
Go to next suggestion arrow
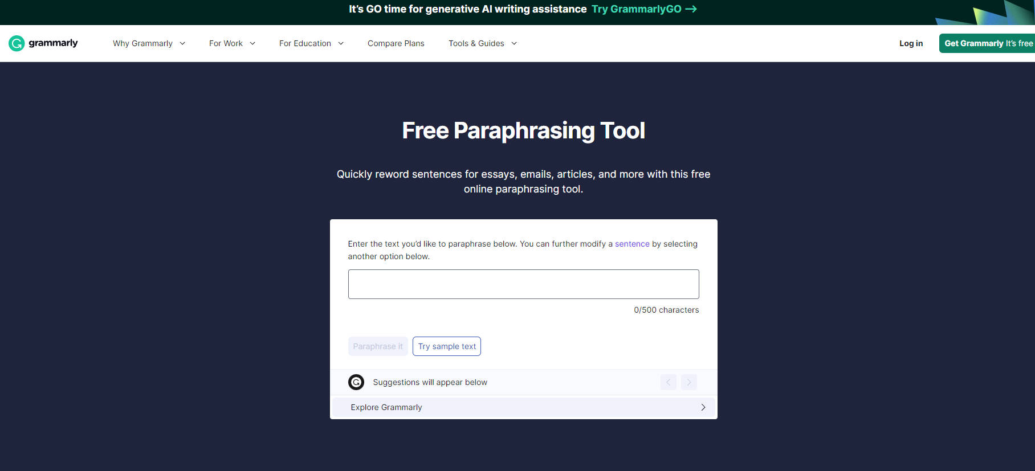(x=689, y=382)
